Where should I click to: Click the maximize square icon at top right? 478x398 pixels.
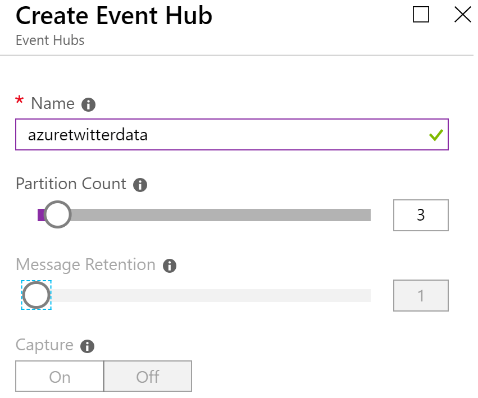coord(420,15)
